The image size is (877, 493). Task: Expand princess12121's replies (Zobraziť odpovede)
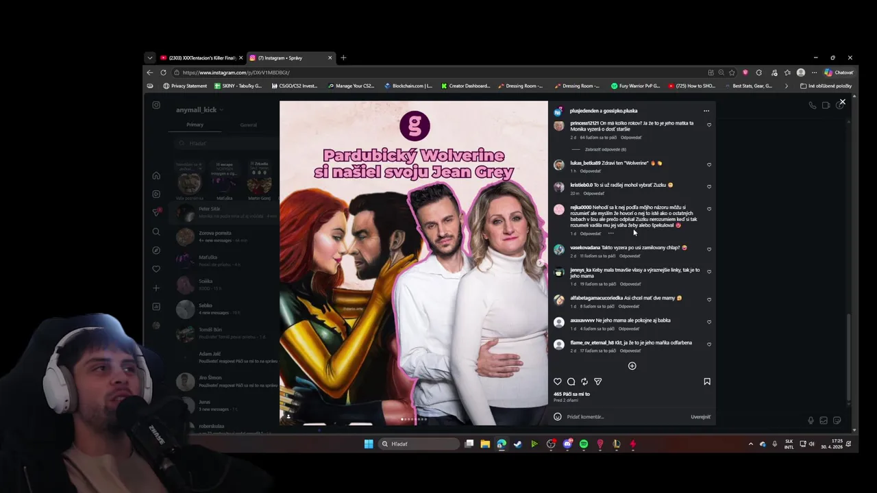pos(605,149)
